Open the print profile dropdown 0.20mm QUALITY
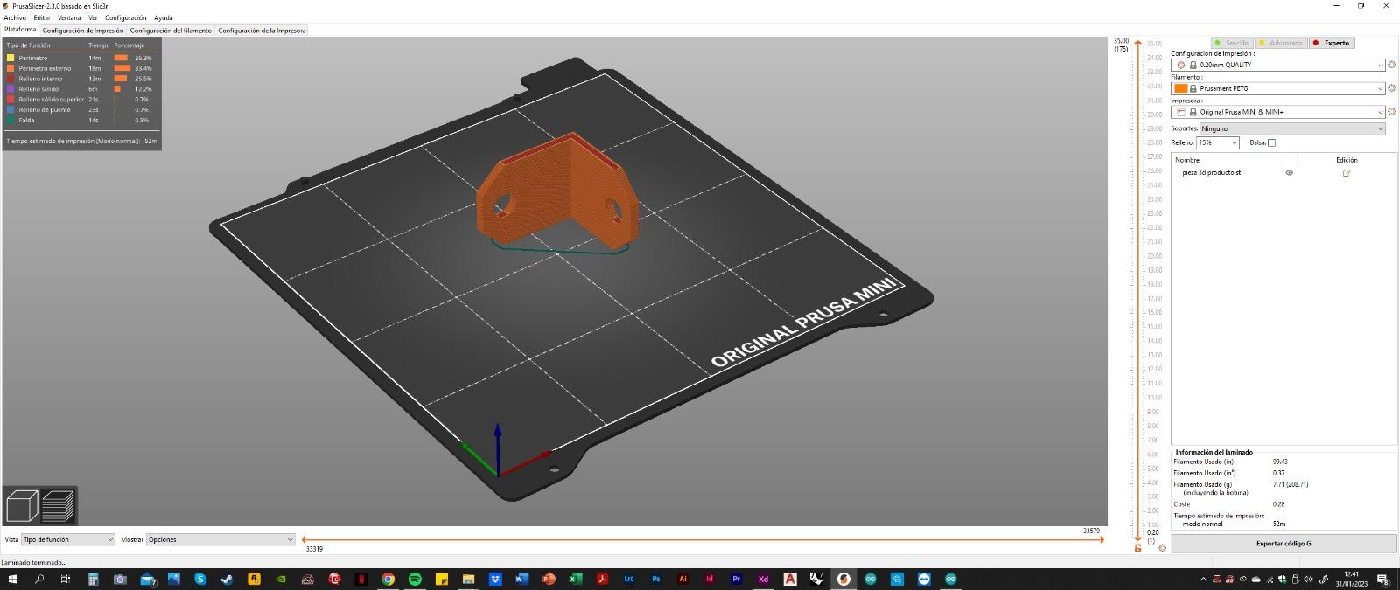Viewport: 1400px width, 590px height. 1279,65
